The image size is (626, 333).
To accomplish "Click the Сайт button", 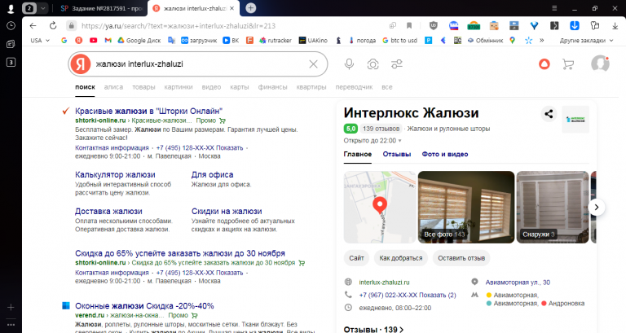I will click(x=356, y=258).
